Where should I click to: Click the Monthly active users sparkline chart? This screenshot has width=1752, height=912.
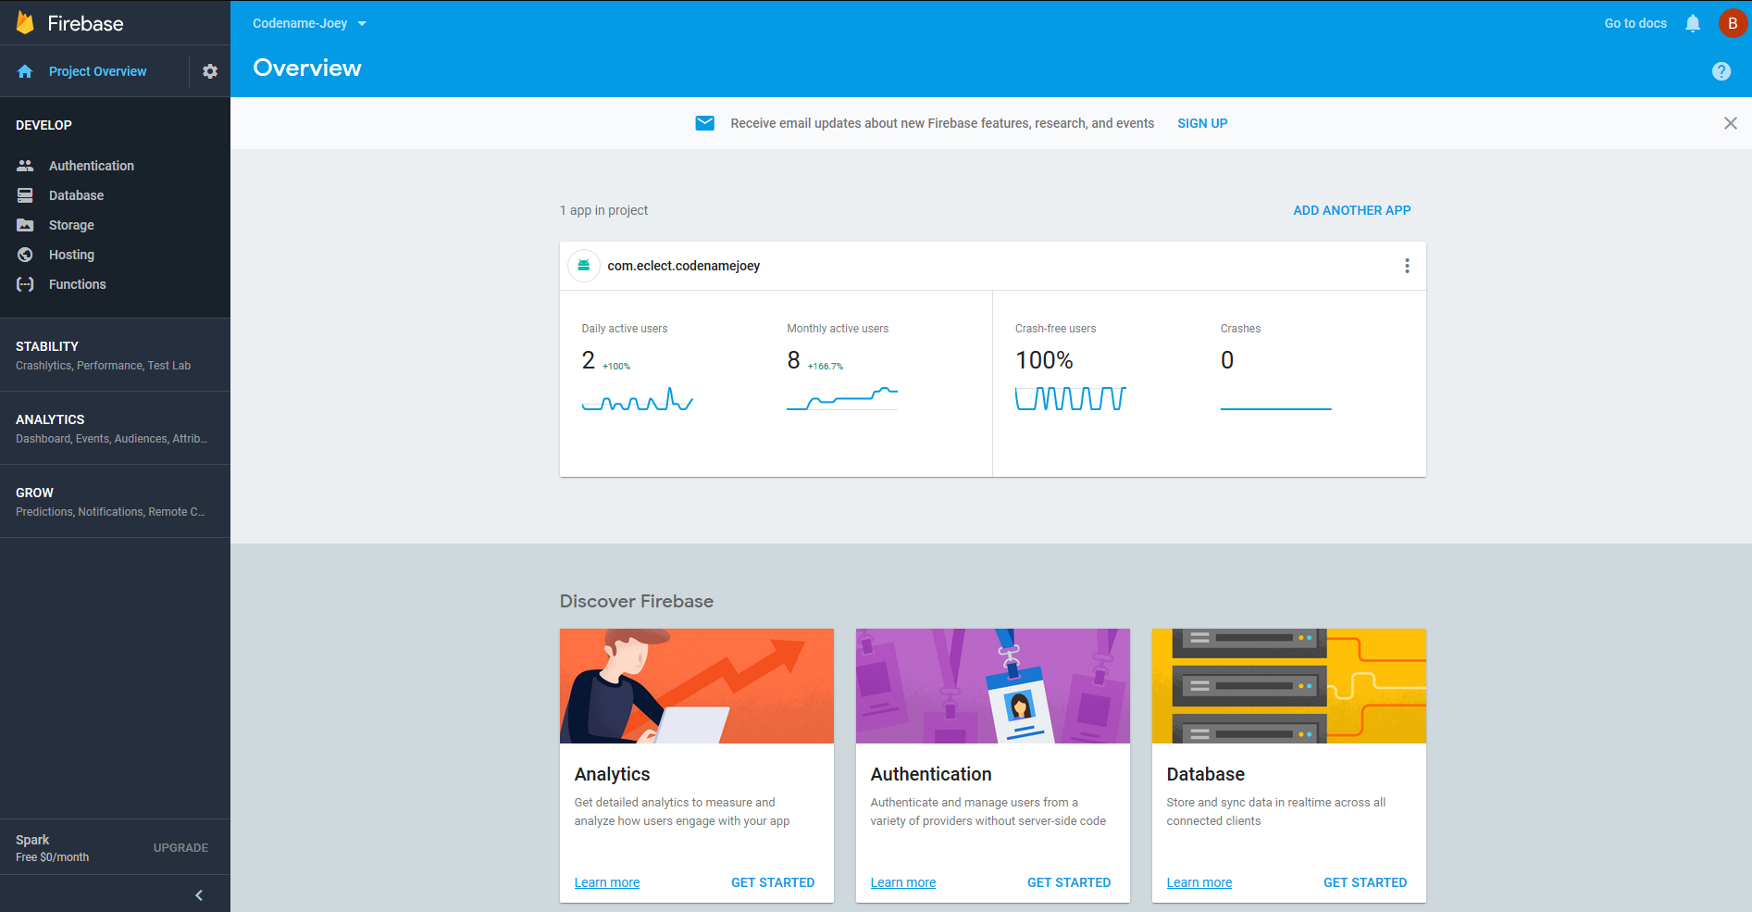842,399
